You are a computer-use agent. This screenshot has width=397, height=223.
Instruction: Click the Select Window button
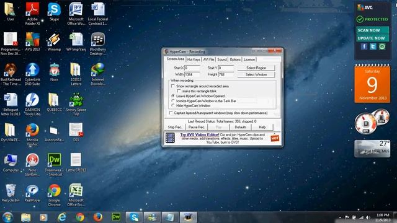(x=256, y=74)
